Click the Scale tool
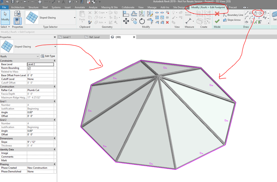The width and height of the screenshot is (277, 182). [162, 17]
